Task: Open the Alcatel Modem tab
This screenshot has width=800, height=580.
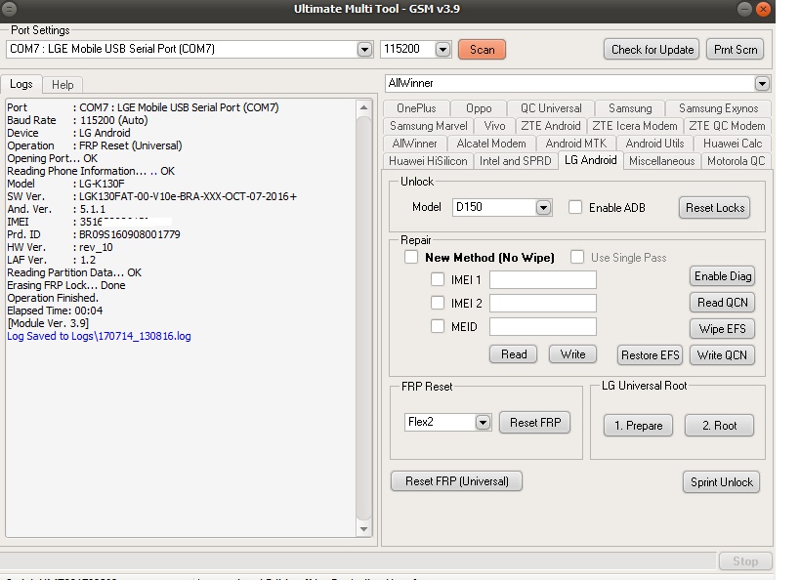Action: pyautogui.click(x=491, y=144)
